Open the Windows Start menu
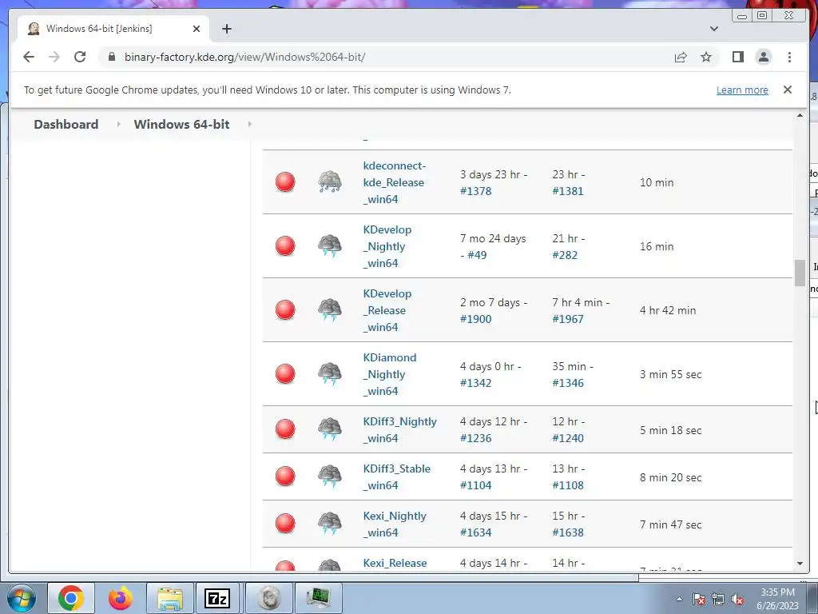The width and height of the screenshot is (818, 614). point(22,598)
